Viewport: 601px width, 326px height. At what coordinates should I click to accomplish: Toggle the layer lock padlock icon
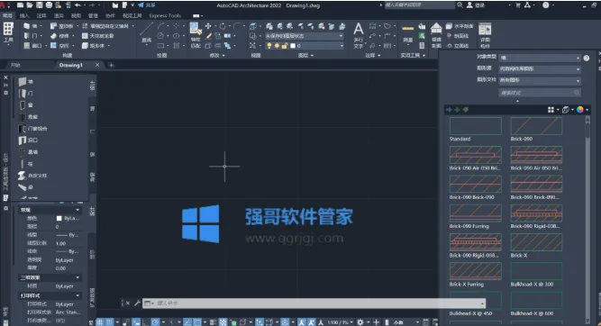pos(285,46)
